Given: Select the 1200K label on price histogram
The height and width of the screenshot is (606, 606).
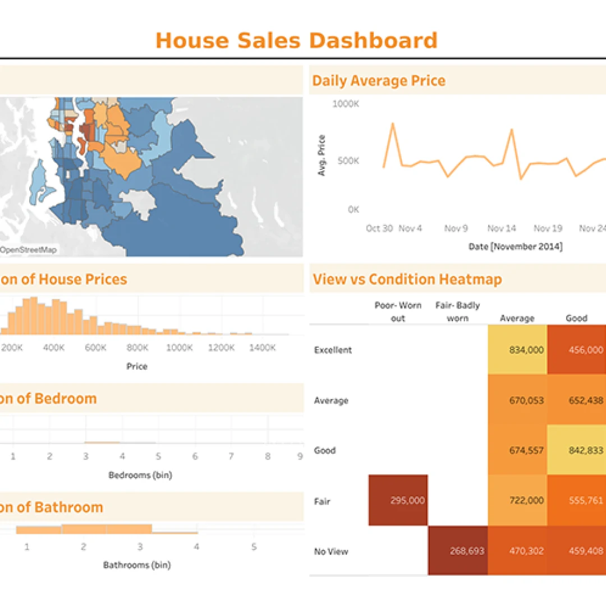Looking at the screenshot, I should click(x=221, y=347).
